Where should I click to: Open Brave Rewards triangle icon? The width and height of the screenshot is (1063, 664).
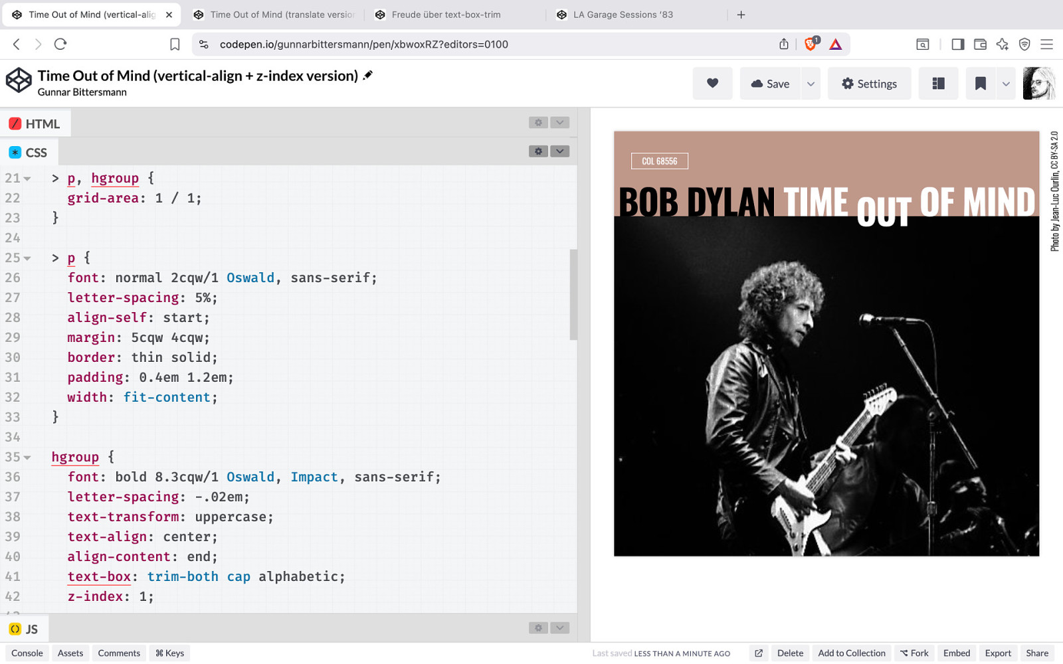click(836, 44)
